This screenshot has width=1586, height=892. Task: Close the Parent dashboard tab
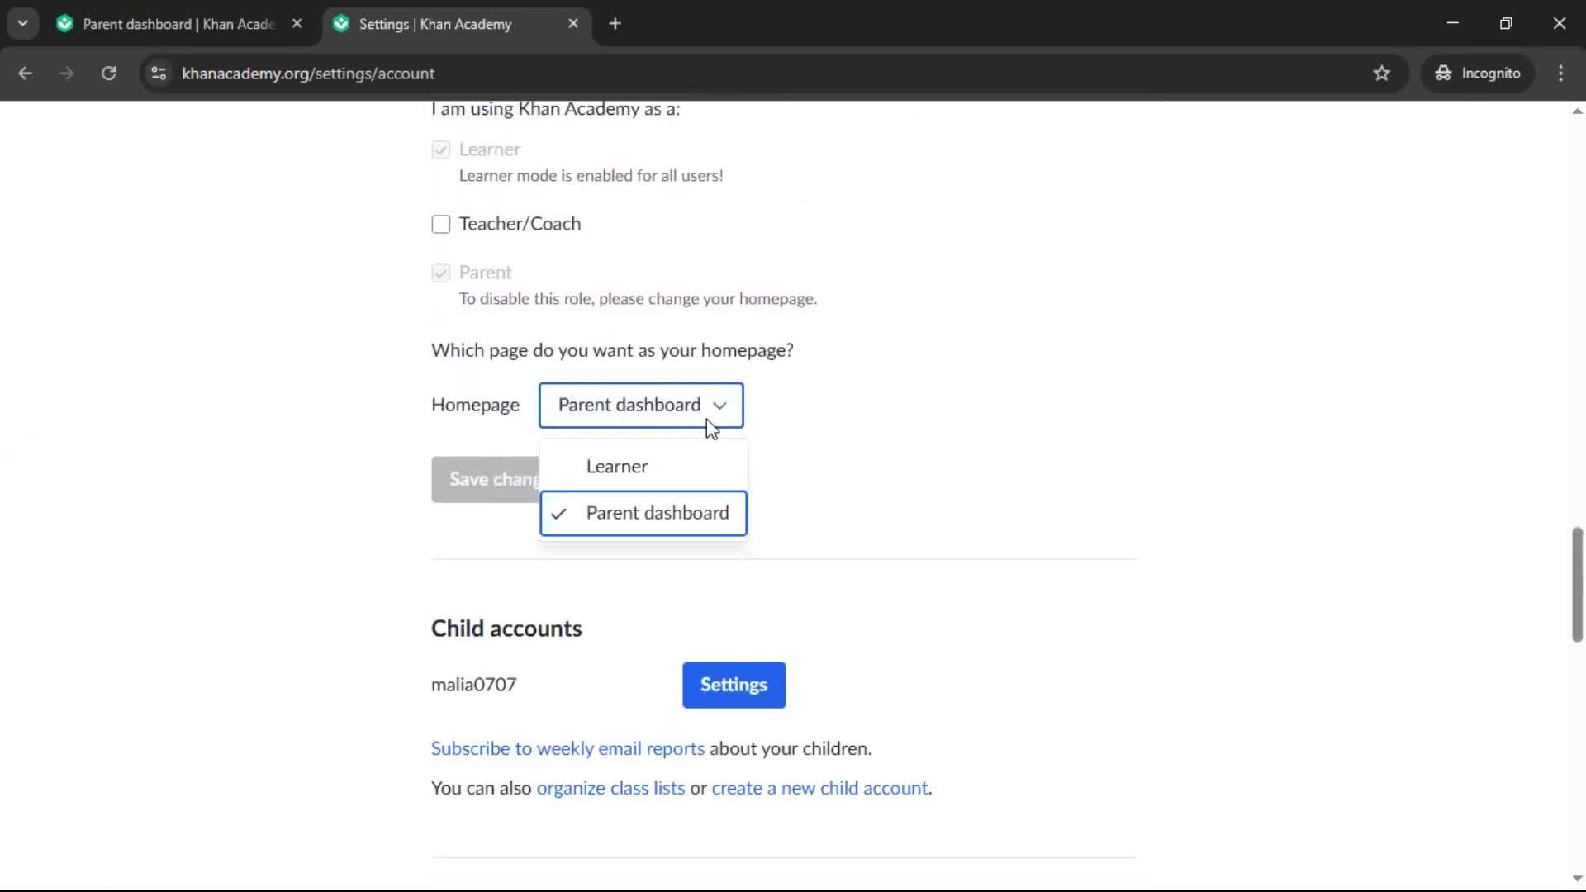point(297,24)
